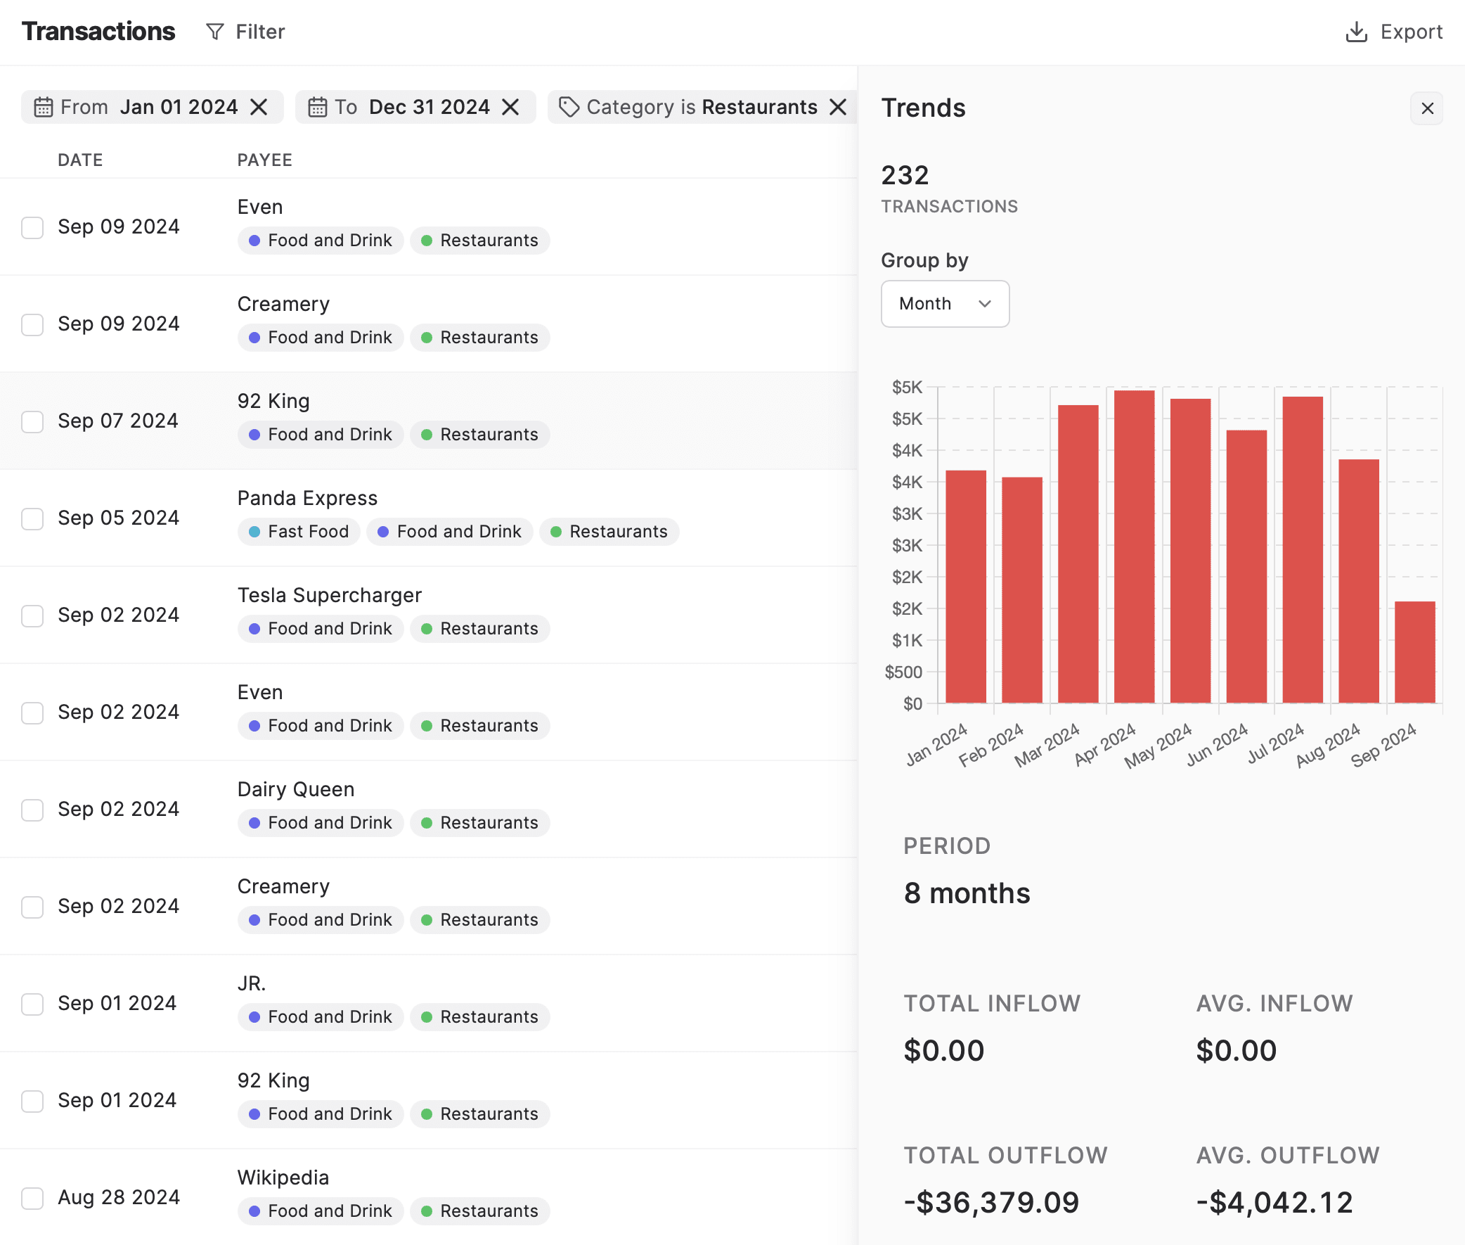Select Transactions menu tab
Image resolution: width=1465 pixels, height=1245 pixels.
click(98, 31)
